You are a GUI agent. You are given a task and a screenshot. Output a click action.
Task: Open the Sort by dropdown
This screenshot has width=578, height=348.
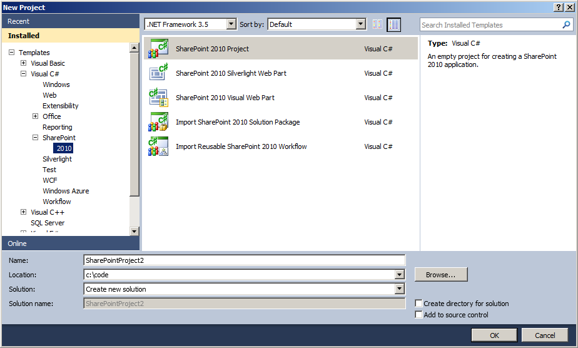click(x=362, y=24)
